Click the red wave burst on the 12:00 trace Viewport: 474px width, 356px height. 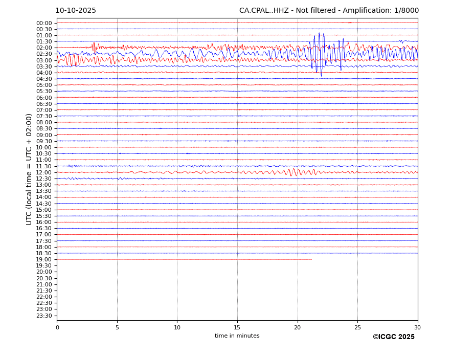pos(293,172)
